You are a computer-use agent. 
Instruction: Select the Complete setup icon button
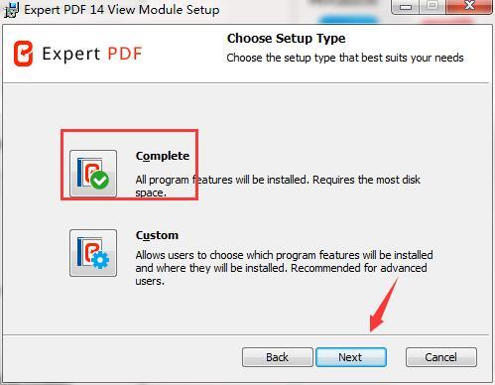pos(93,174)
